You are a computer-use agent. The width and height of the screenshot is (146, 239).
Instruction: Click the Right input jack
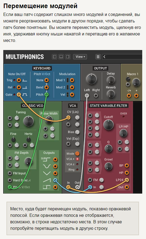point(96,96)
